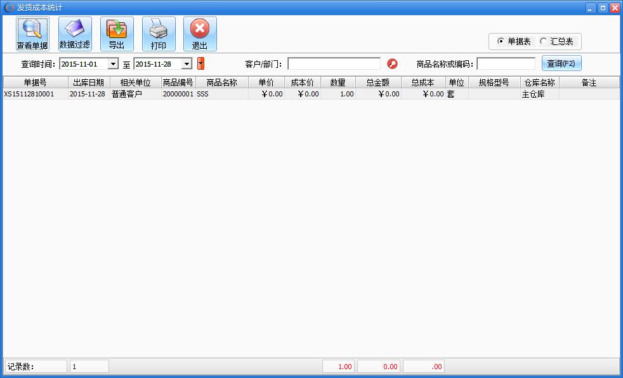Sort by 商品名称 column header
The height and width of the screenshot is (378, 623).
pos(221,82)
